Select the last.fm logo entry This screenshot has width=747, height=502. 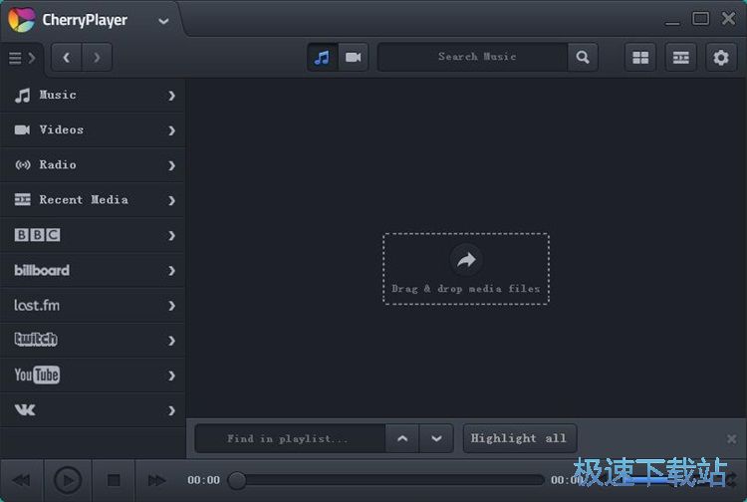pyautogui.click(x=37, y=306)
